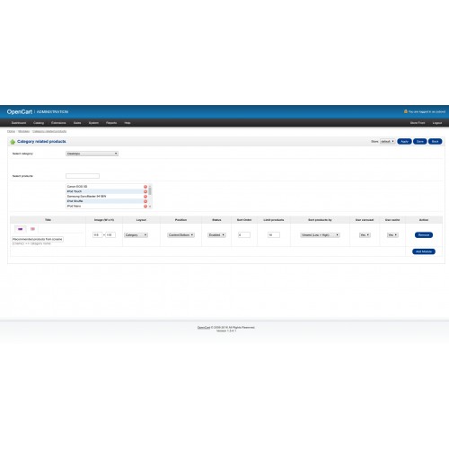Viewport: 449px width, 449px height.
Task: Expand the Position dropdown showing Content Bottom
Action: [180, 235]
